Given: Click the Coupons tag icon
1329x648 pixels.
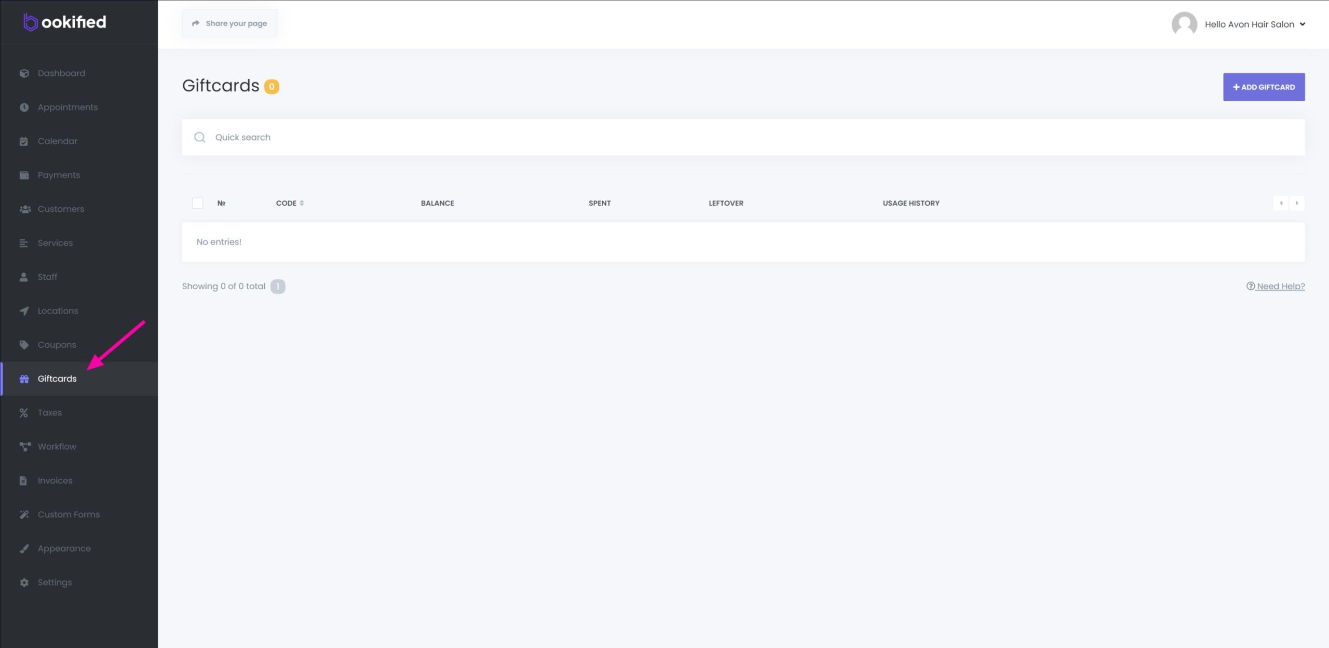Looking at the screenshot, I should pos(24,345).
